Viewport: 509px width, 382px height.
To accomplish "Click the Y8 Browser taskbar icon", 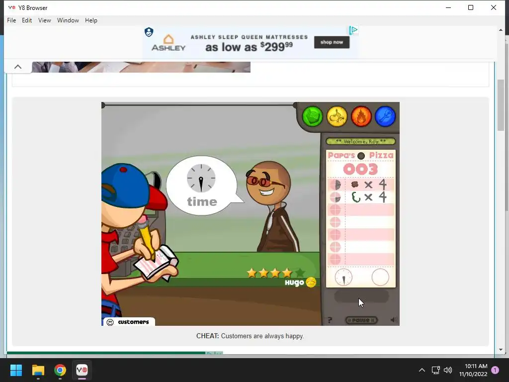I will (x=82, y=370).
